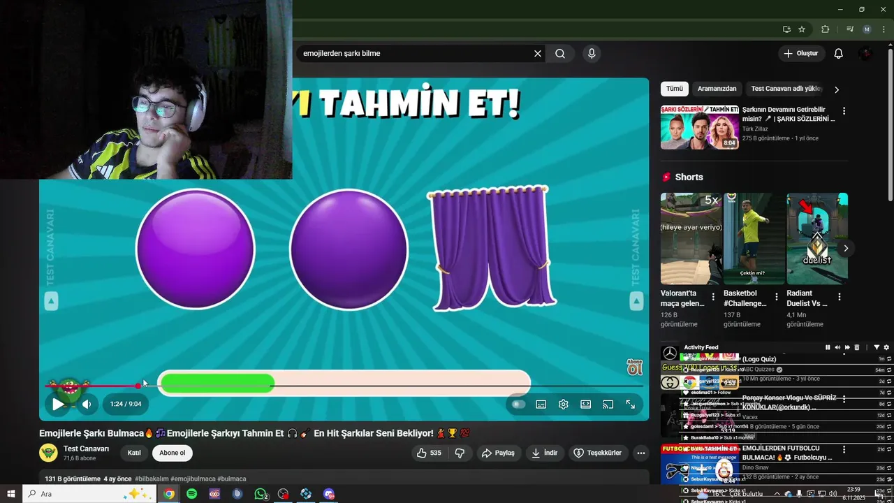Share the video via Paylaş

tap(498, 453)
